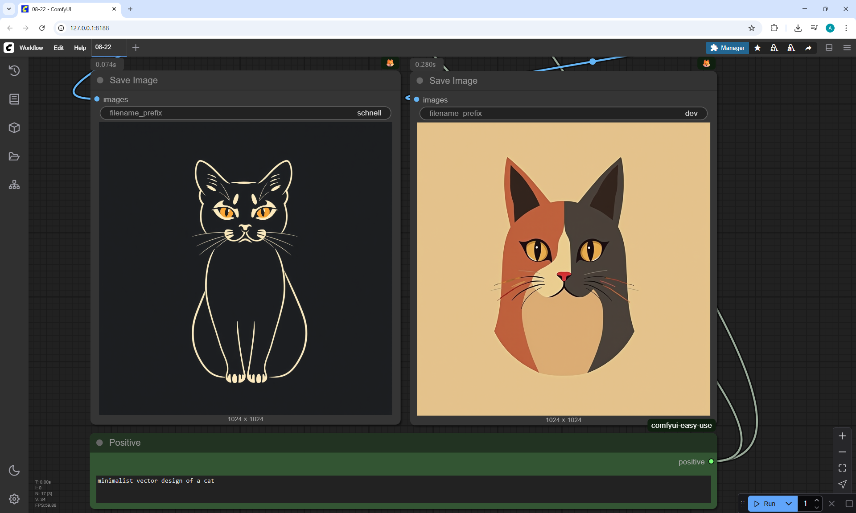The width and height of the screenshot is (856, 513).
Task: Open the Workflow menu
Action: (x=31, y=48)
